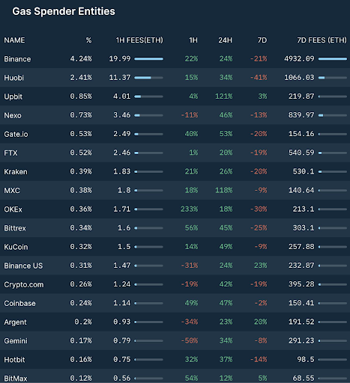The image size is (350, 383).
Task: Select the FTX entry
Action: coord(10,153)
